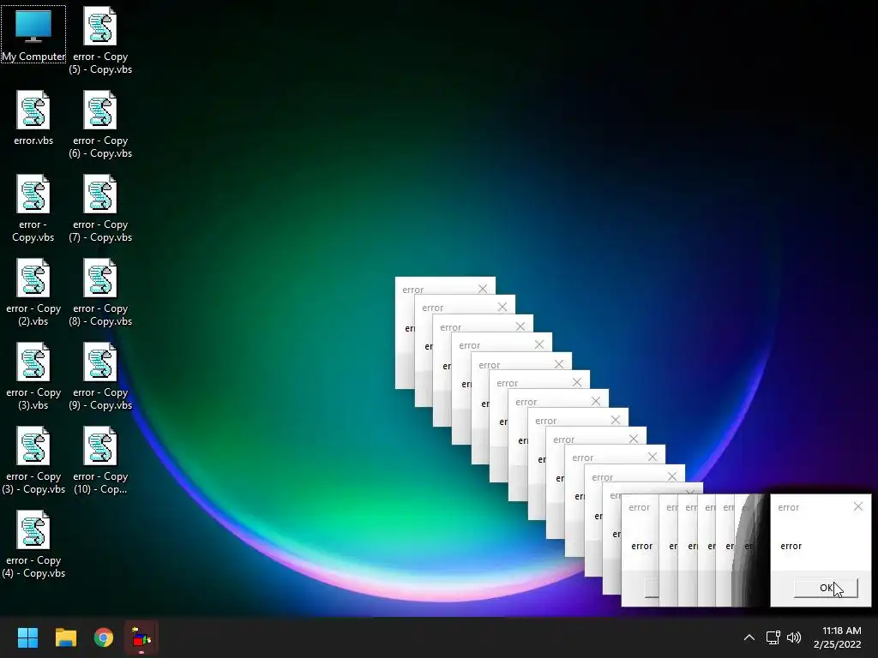Close the eleventh cascaded error dialog from top
The height and width of the screenshot is (658, 878).
pos(672,476)
